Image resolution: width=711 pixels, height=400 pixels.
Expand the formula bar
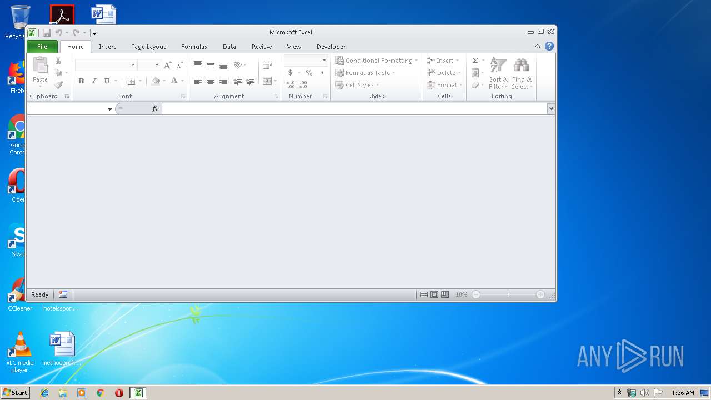click(x=551, y=109)
